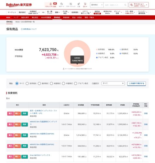Select the 米国株式 radio button
Viewport: 155px width, 163px height.
point(51,83)
